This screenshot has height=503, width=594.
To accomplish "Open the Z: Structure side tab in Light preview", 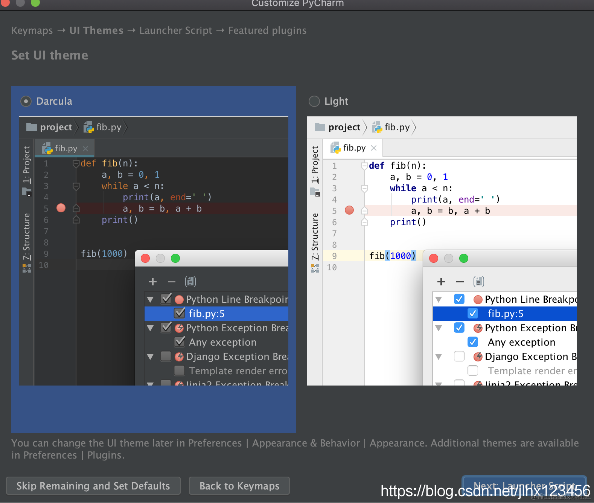I will coord(315,237).
